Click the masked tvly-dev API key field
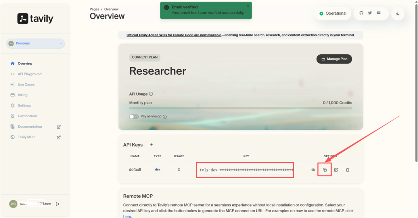418x218 pixels. pos(246,170)
